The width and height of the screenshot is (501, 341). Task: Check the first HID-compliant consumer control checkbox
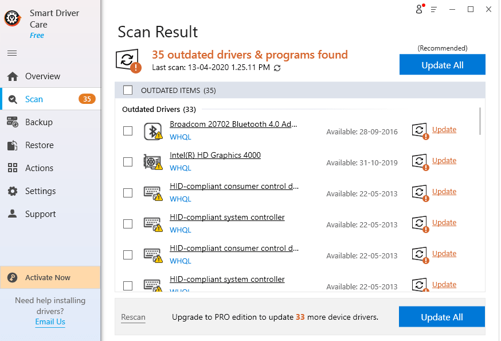point(128,193)
